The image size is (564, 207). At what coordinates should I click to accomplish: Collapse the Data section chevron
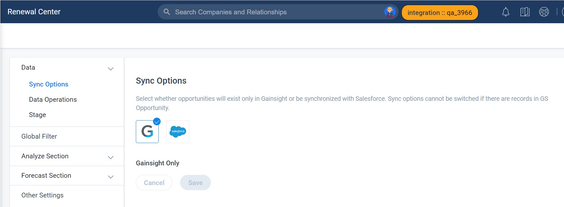[x=111, y=69]
